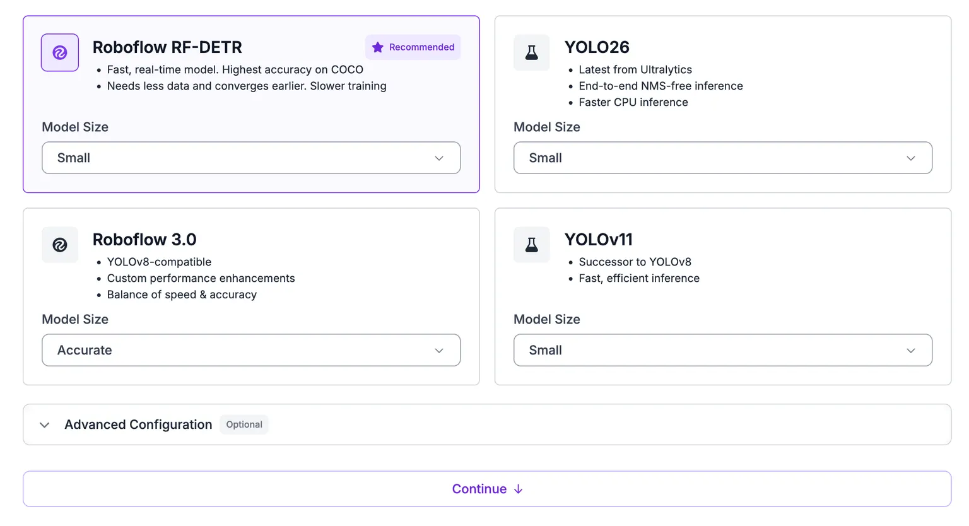Click the Optional tag next to Advanced Configuration
Screen dimensions: 969x526
tap(244, 424)
